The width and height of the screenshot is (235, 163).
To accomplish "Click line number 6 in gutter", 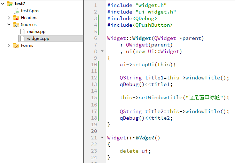I will [95, 38].
